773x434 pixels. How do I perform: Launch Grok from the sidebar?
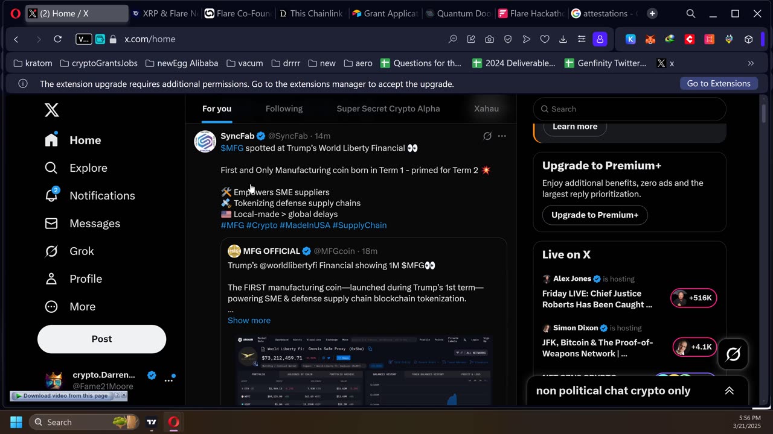69,251
